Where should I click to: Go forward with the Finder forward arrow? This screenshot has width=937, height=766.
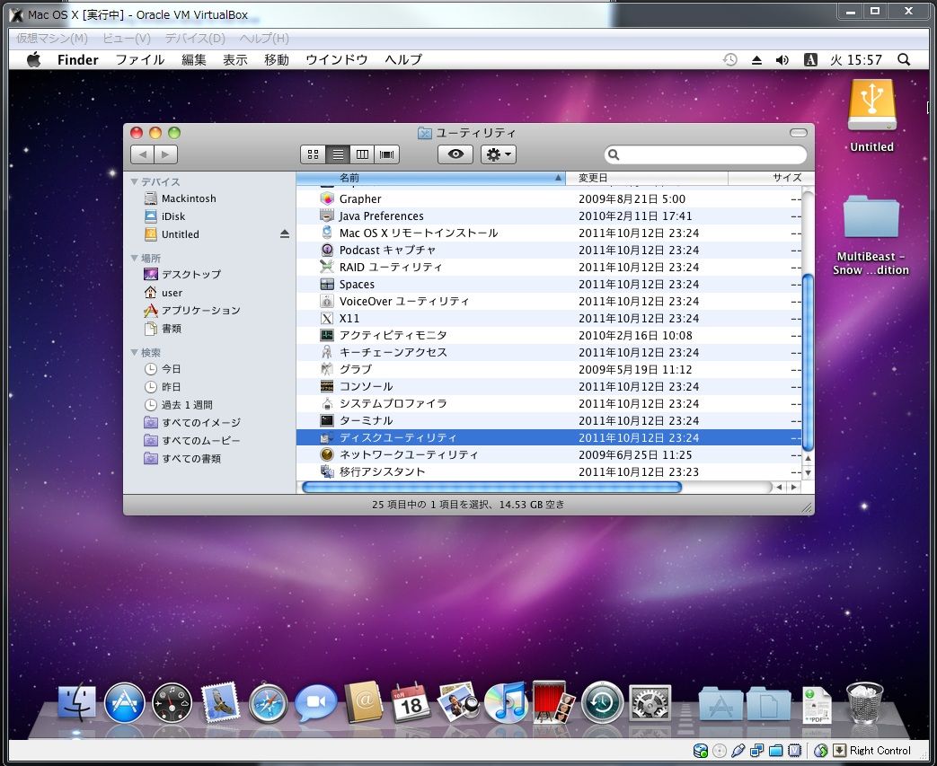[x=165, y=154]
